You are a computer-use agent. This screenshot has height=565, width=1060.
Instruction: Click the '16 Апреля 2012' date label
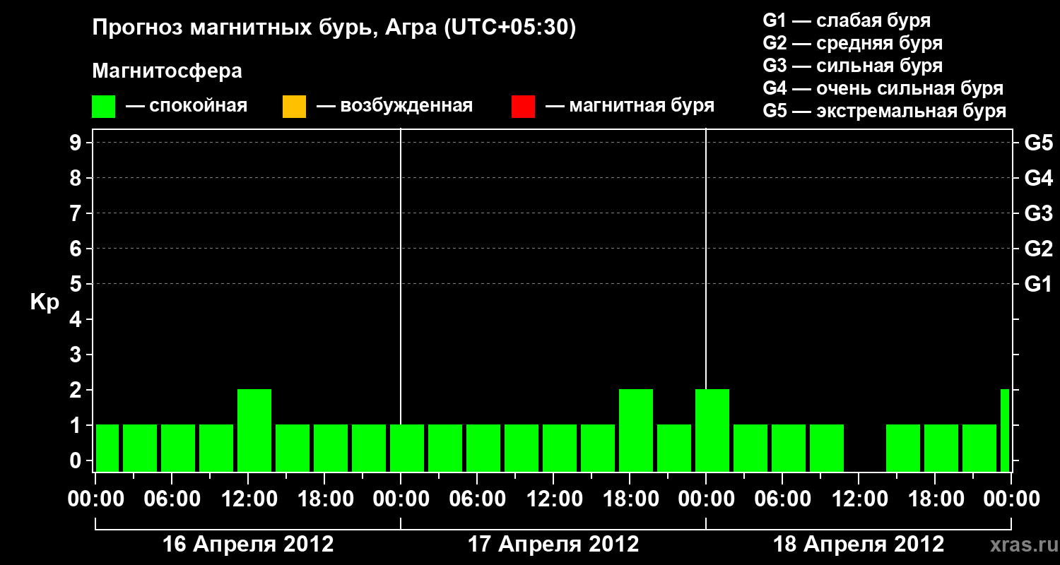click(248, 545)
